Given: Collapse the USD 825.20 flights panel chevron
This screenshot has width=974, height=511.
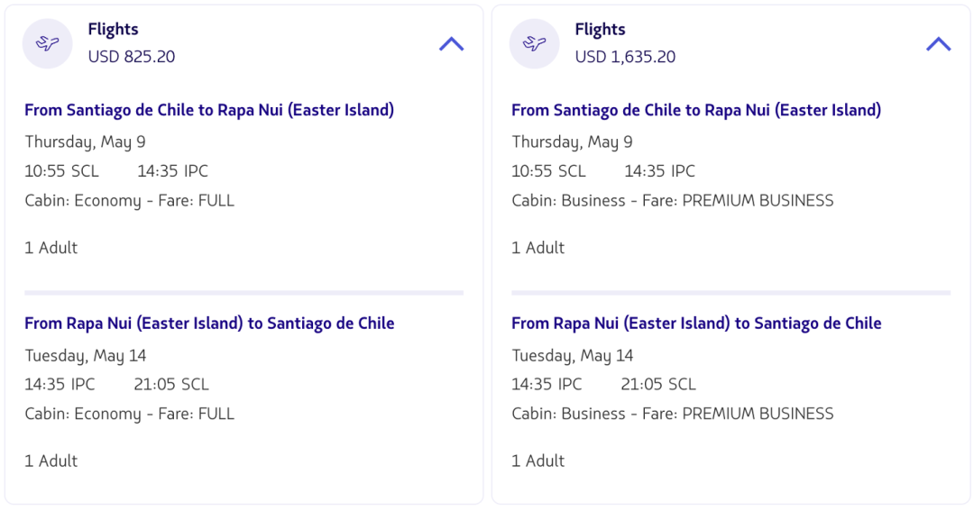Looking at the screenshot, I should pyautogui.click(x=451, y=43).
